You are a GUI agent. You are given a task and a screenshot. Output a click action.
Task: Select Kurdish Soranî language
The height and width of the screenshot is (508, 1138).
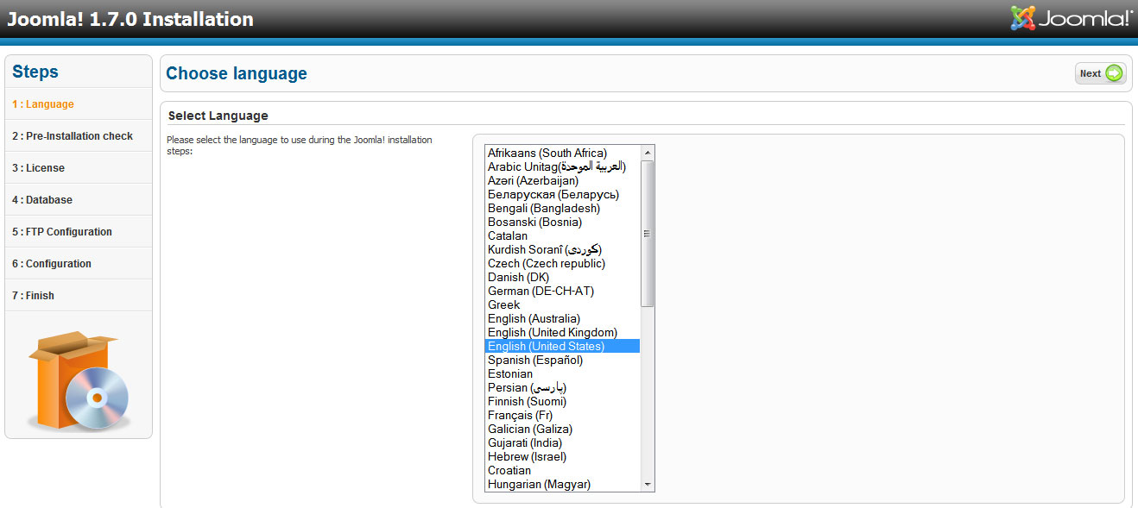[x=563, y=250]
